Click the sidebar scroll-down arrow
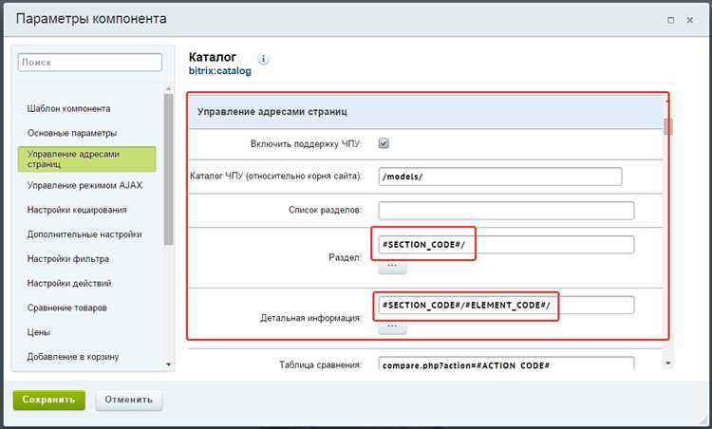Image resolution: width=712 pixels, height=429 pixels. pyautogui.click(x=169, y=364)
